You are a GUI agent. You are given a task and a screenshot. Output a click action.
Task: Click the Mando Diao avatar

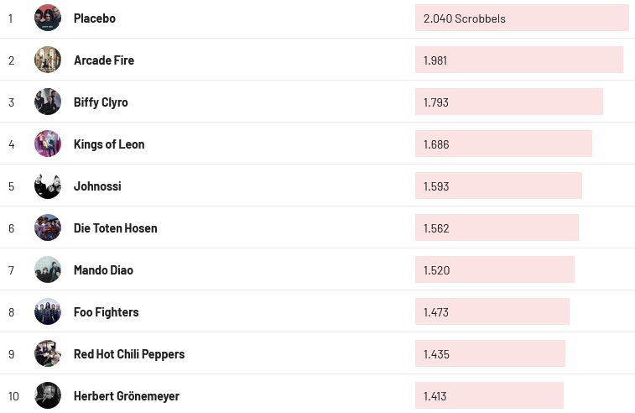click(48, 269)
